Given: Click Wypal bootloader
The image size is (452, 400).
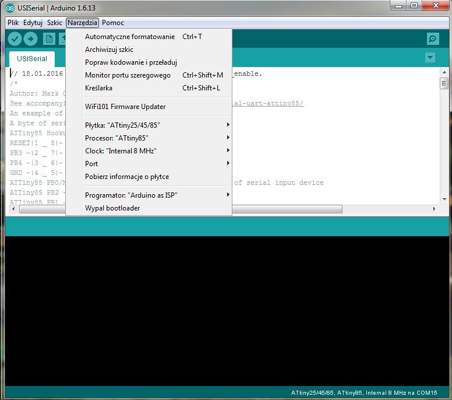Looking at the screenshot, I should [149, 208].
